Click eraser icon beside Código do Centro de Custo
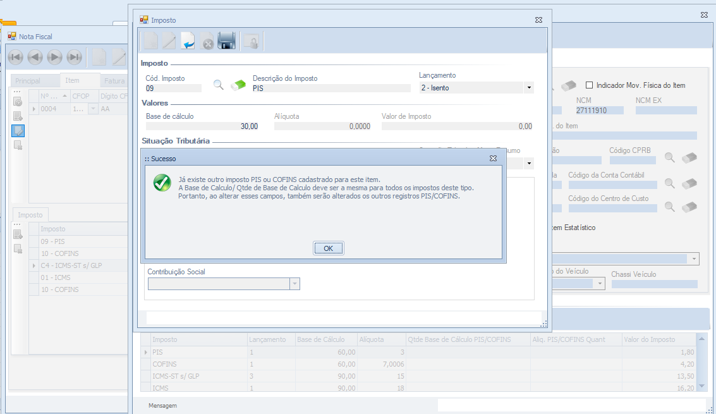The image size is (716, 414). (x=689, y=207)
